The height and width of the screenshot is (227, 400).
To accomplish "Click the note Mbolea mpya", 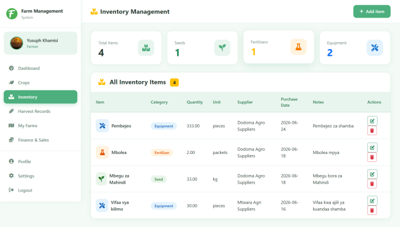I will pyautogui.click(x=326, y=152).
